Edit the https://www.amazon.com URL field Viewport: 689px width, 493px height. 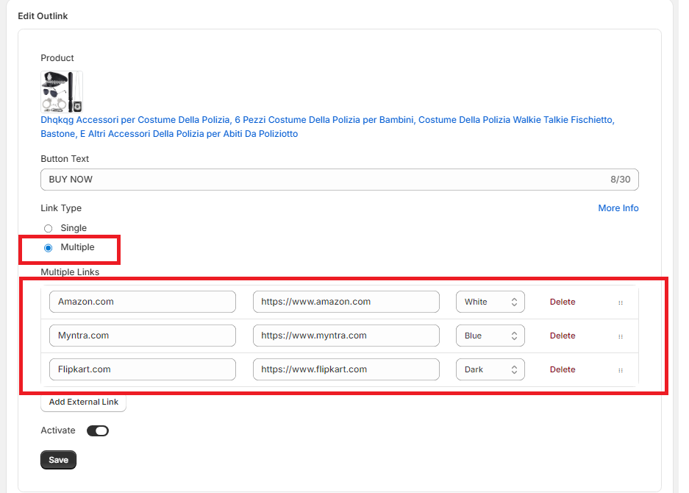click(x=346, y=302)
